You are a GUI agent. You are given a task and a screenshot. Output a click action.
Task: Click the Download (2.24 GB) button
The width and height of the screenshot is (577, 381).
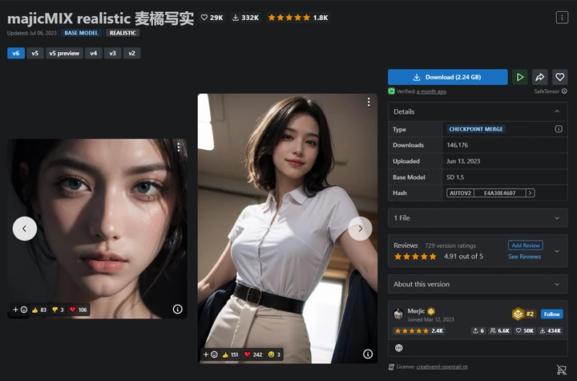click(448, 77)
